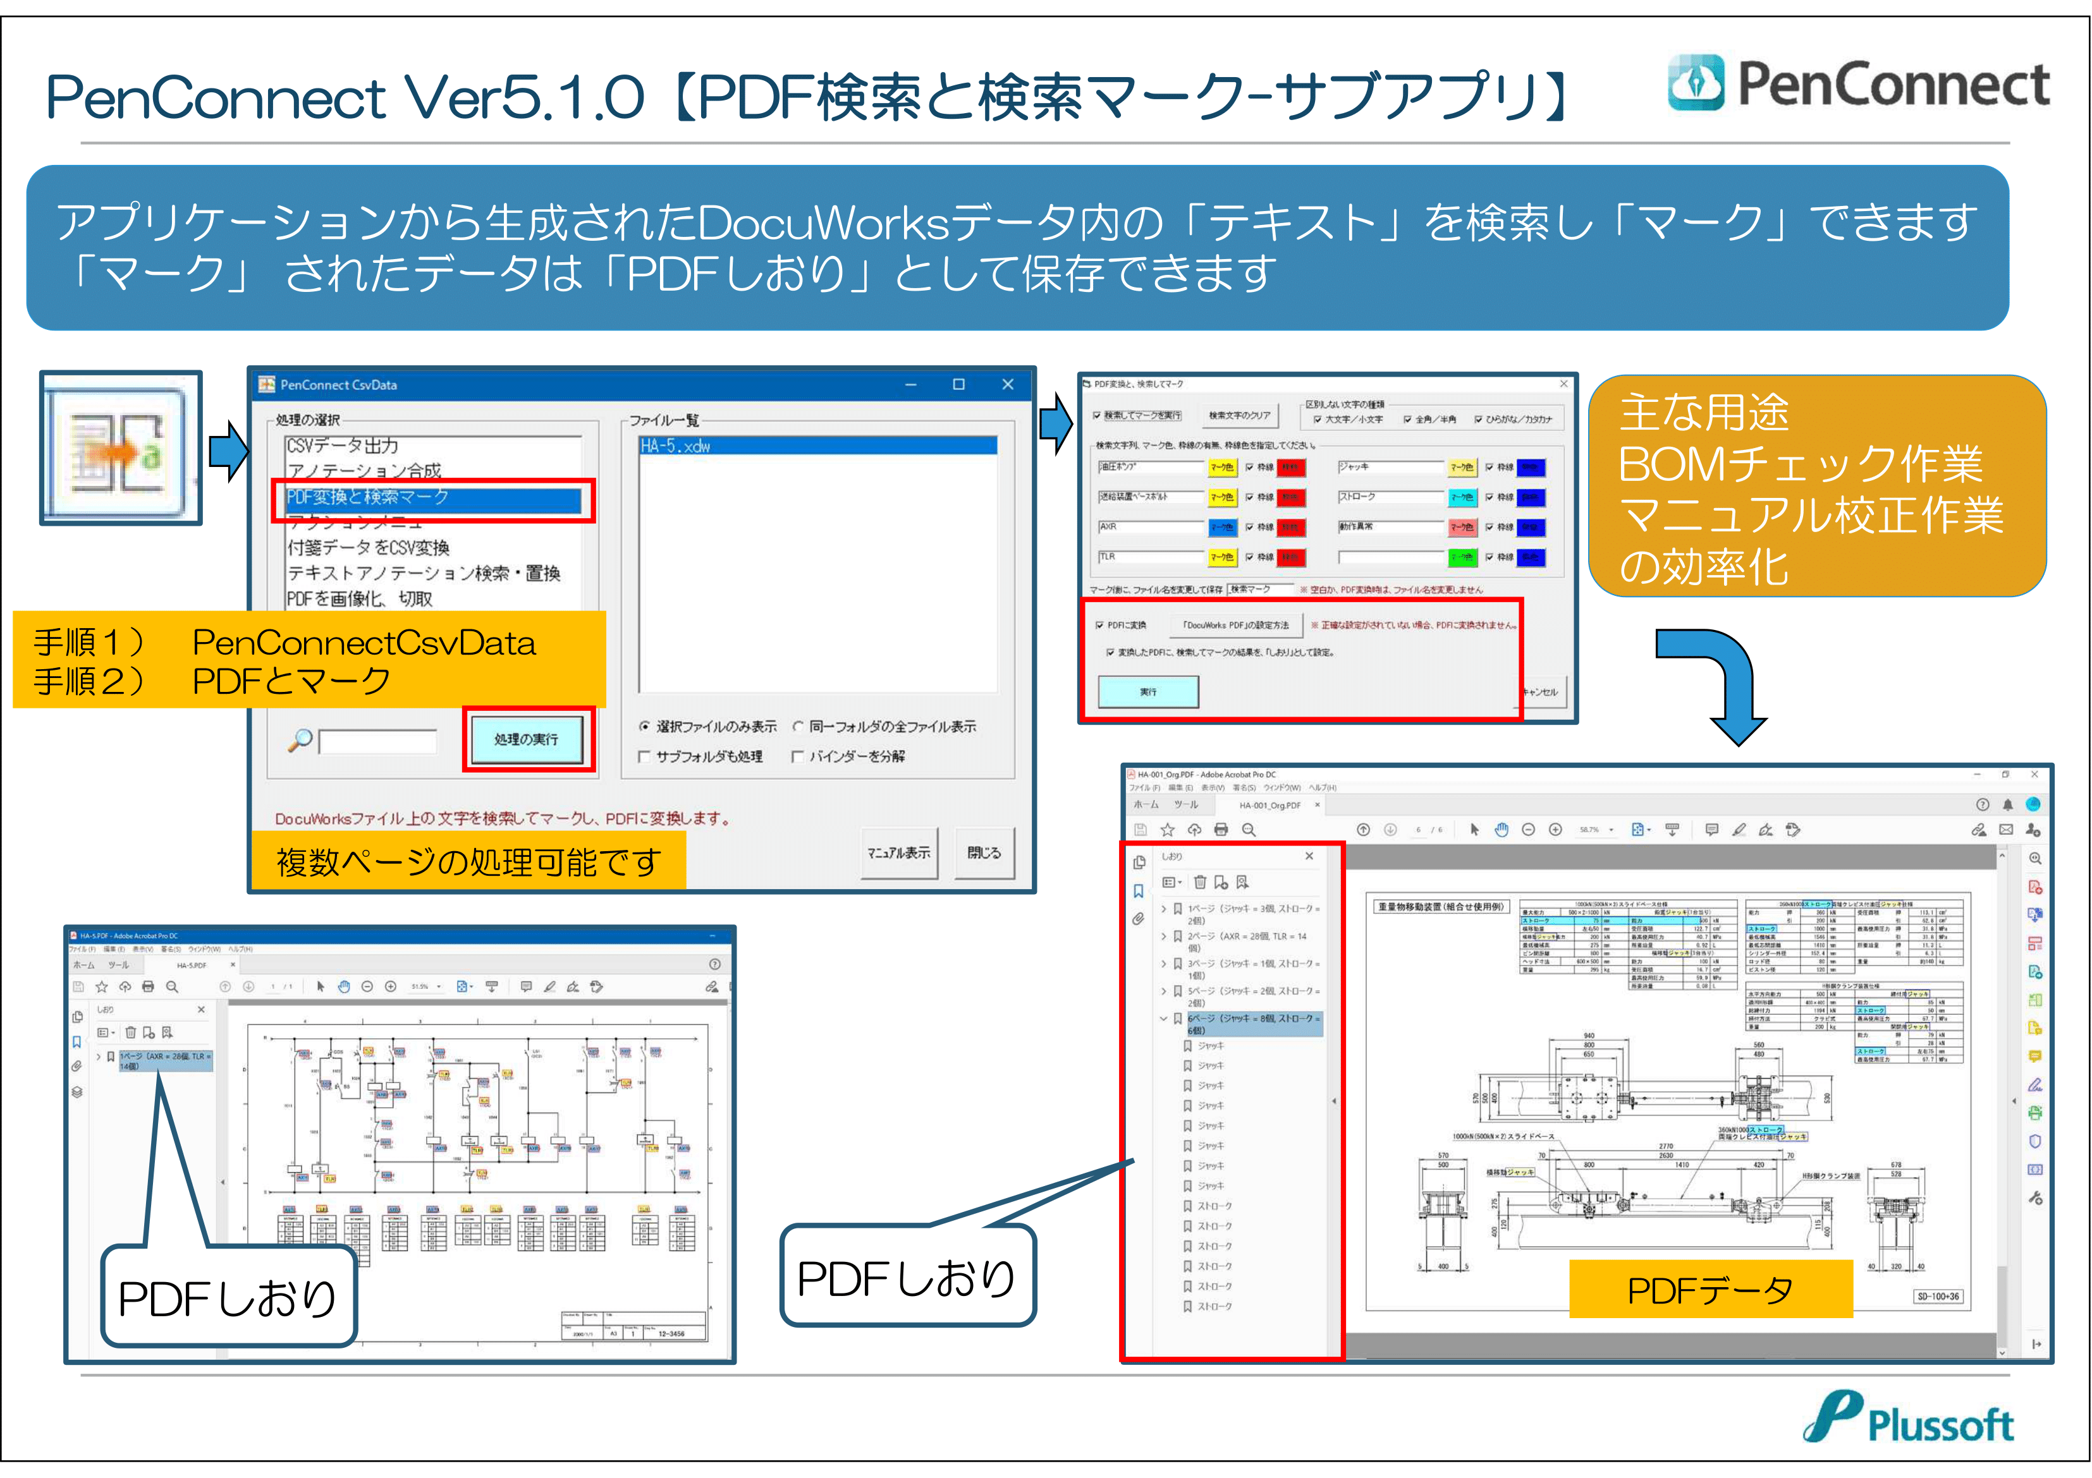Click print icon in HA-5.PDF Acrobat window
Image resolution: width=2092 pixels, height=1478 pixels.
pyautogui.click(x=147, y=986)
